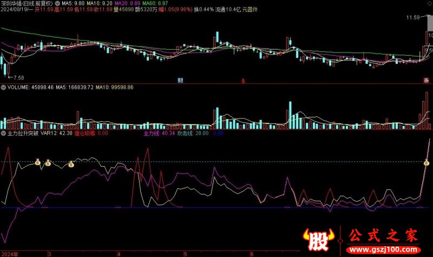Click the 11.59 high price annotation

(413, 17)
